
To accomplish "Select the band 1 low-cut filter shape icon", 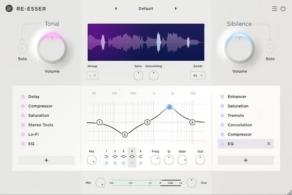I will pos(106,156).
